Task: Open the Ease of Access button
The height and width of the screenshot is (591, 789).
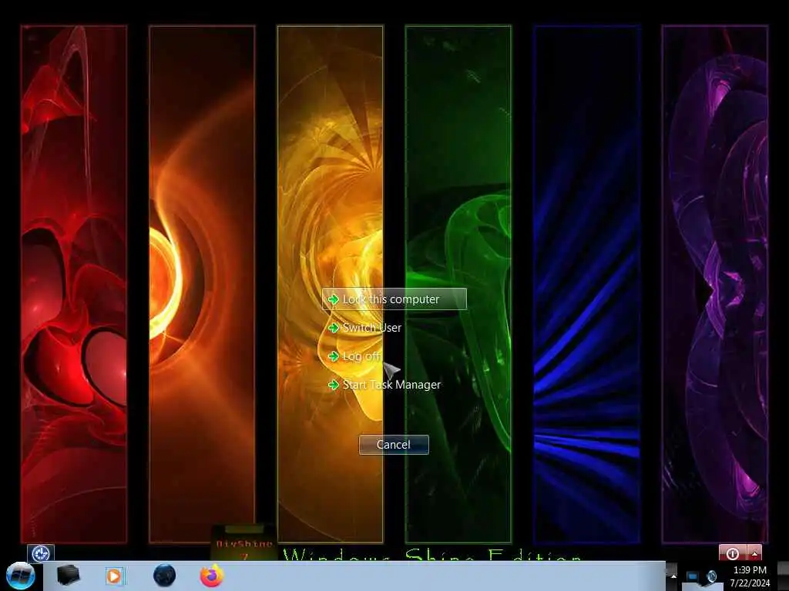Action: [x=40, y=553]
